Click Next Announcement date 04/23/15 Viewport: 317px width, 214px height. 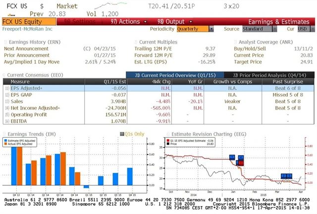coord(105,49)
